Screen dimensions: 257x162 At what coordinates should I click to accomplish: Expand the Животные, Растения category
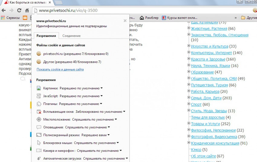189,28
